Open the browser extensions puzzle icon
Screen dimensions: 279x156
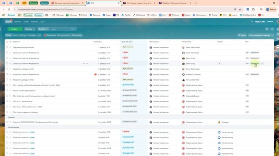pos(253,10)
